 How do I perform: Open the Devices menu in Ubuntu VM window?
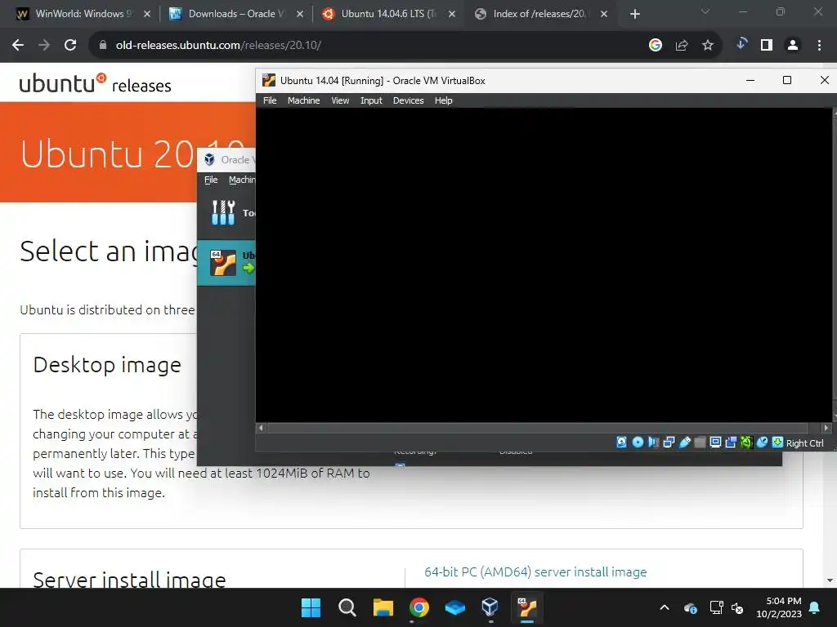409,100
